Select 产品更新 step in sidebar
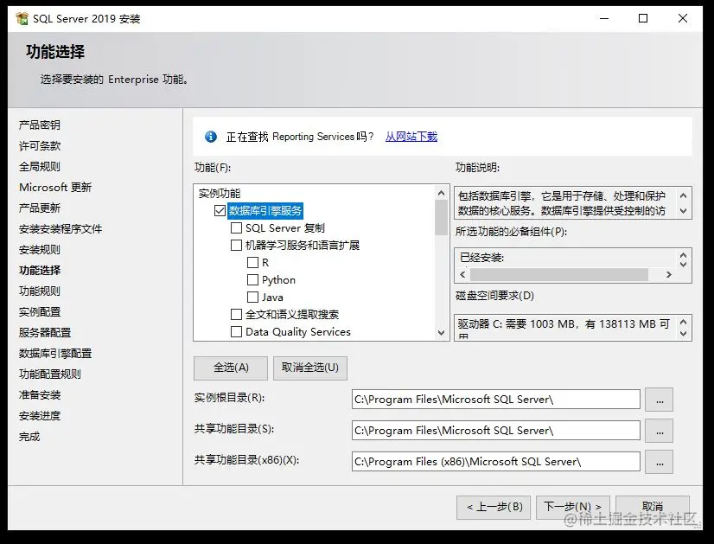The image size is (714, 544). tap(40, 208)
